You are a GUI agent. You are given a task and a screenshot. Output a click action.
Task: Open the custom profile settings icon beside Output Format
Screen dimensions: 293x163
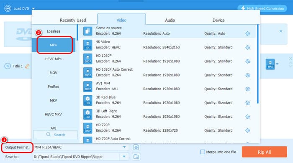tap(136, 148)
